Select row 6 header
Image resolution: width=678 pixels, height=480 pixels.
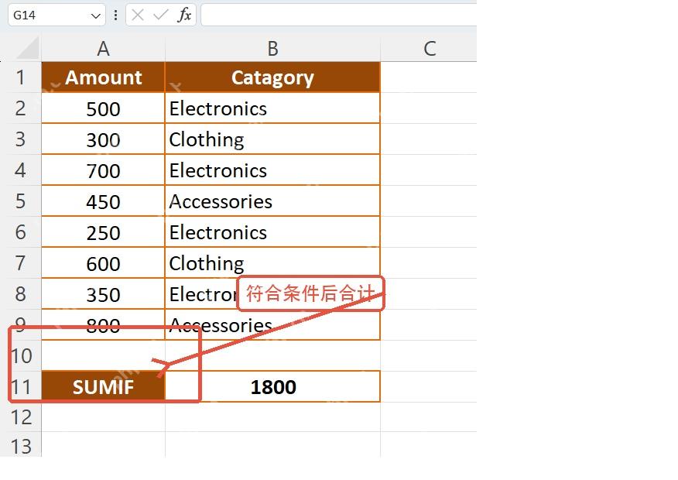20,231
